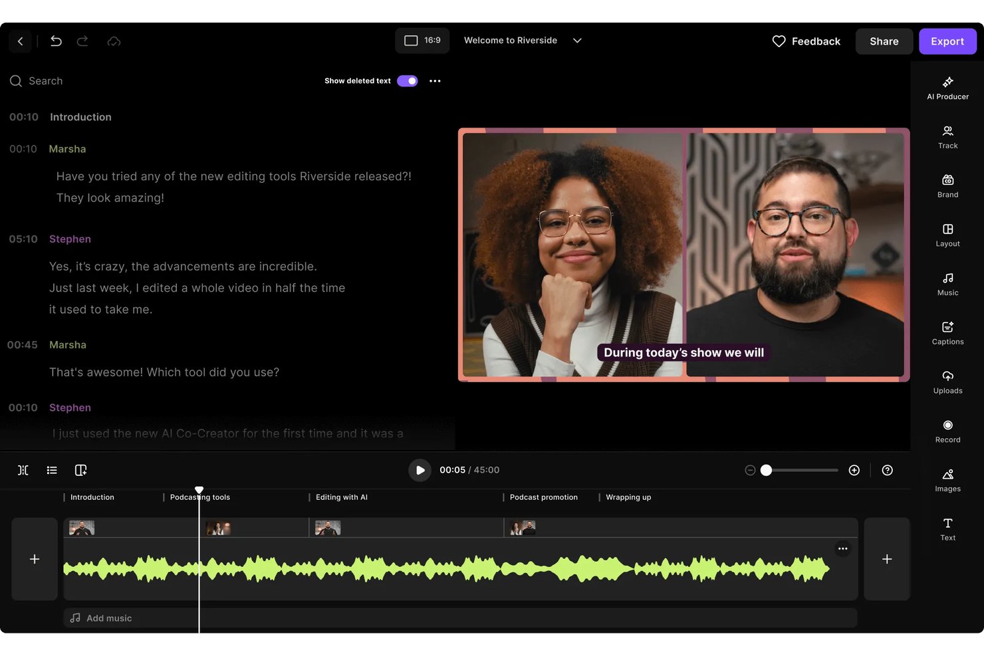Open the Captions panel
This screenshot has height=656, width=984.
click(x=947, y=333)
